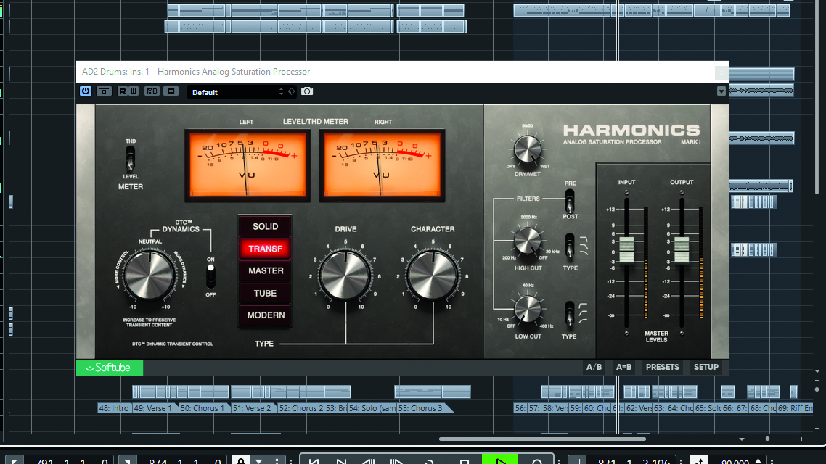This screenshot has height=464, width=826.
Task: Click the bypass effect icon
Action: point(105,91)
